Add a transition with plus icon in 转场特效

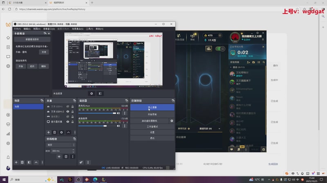pyautogui.click(x=59, y=157)
